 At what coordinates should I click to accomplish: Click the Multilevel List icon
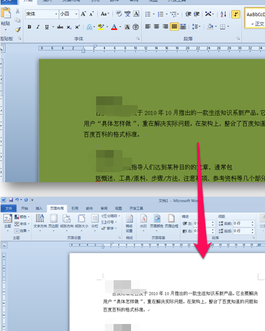pyautogui.click(x=174, y=14)
